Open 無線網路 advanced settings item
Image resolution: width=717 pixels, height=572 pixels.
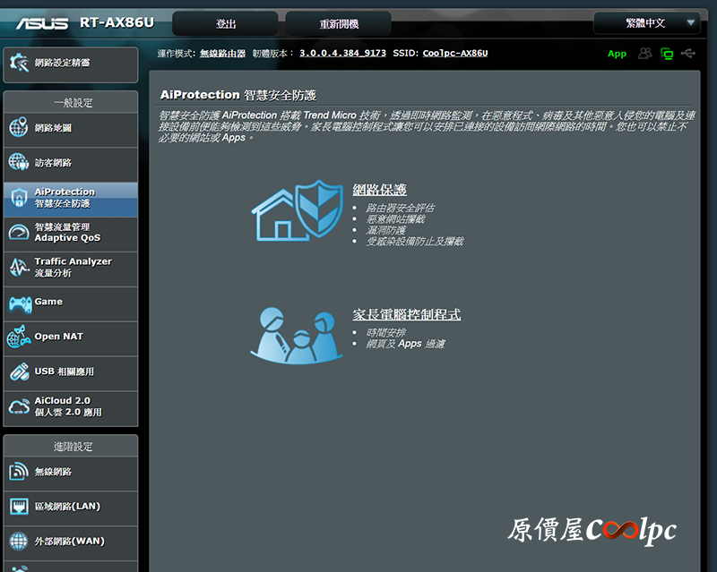tap(71, 474)
